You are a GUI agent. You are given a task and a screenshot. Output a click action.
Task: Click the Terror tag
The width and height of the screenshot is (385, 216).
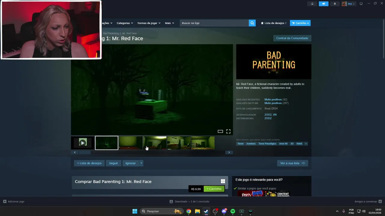tap(240, 144)
